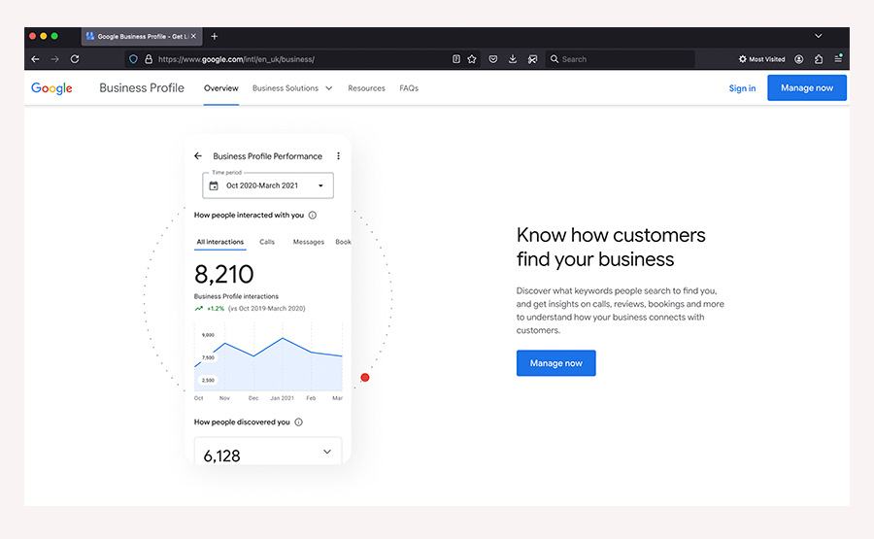The height and width of the screenshot is (539, 874).
Task: Click the Business Profile title link
Action: click(x=142, y=88)
